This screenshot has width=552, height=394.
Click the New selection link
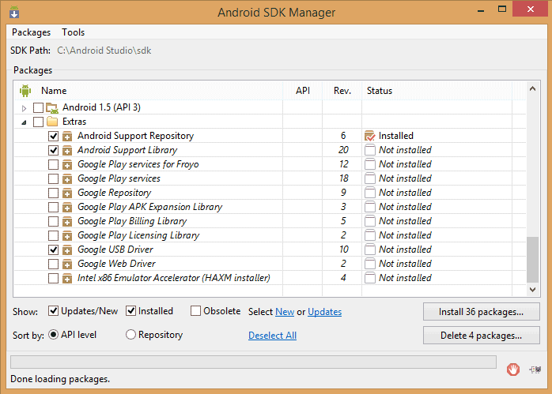[x=285, y=312]
